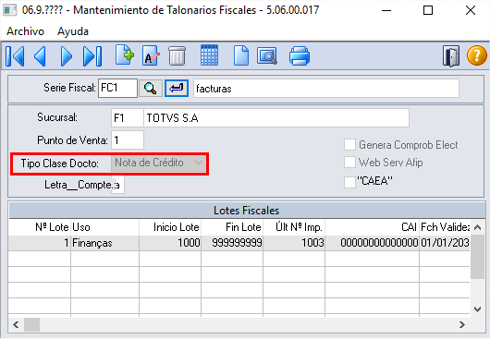Click the CAI column header
This screenshot has width=490, height=339.
[x=372, y=227]
